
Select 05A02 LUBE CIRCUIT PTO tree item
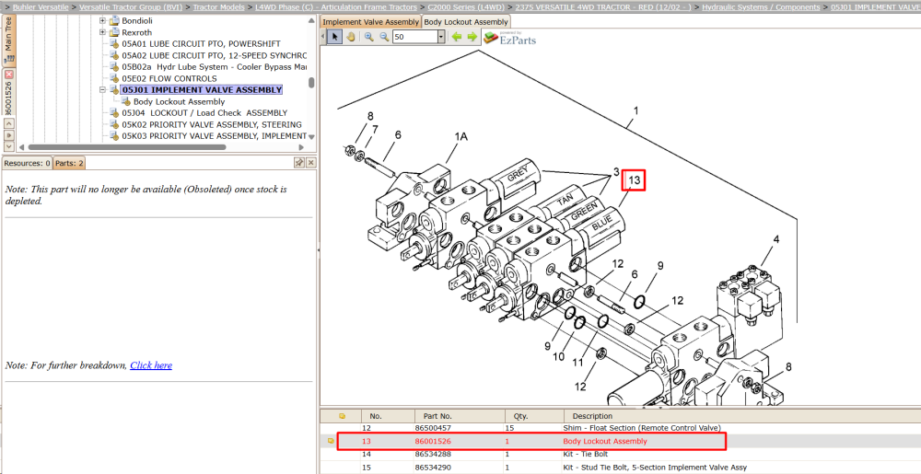[x=215, y=55]
